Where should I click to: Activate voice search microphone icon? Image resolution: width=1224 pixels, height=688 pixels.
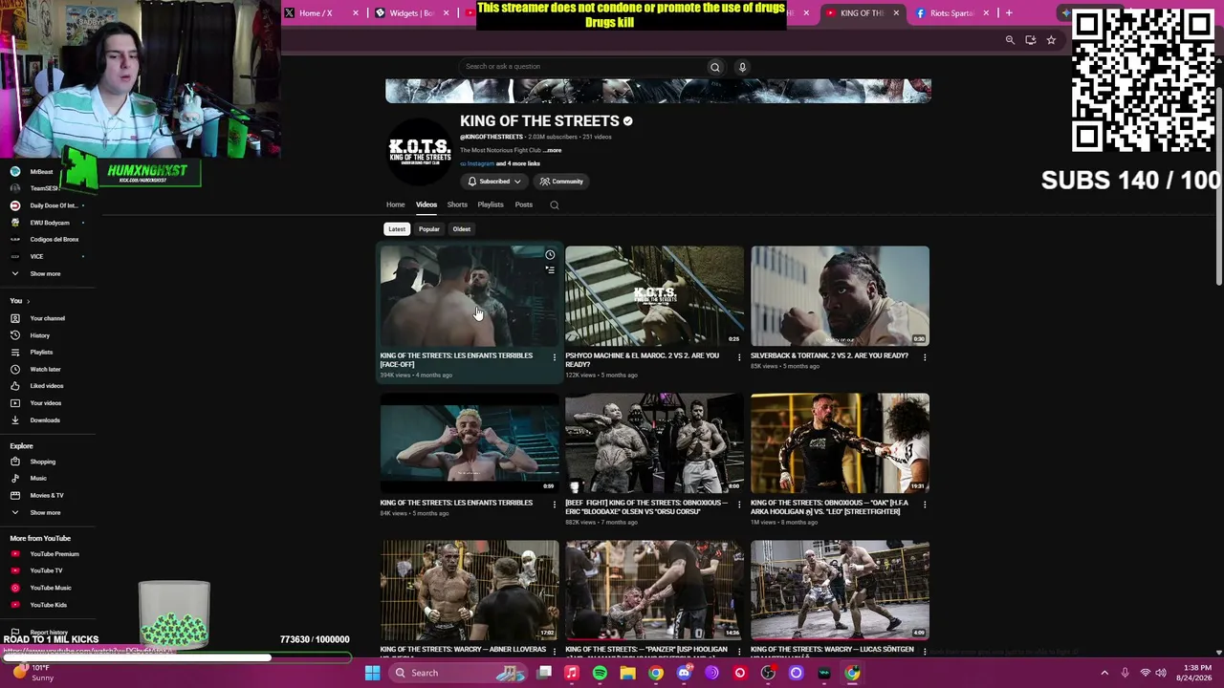coord(742,67)
